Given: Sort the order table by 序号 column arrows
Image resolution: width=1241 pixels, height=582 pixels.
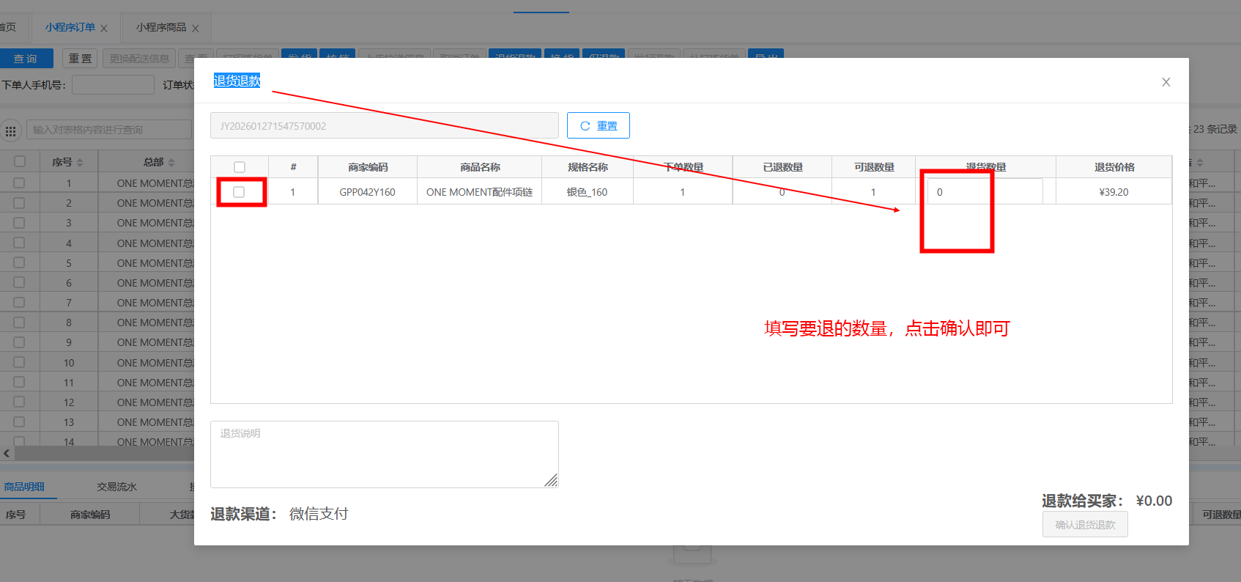Looking at the screenshot, I should 80,162.
